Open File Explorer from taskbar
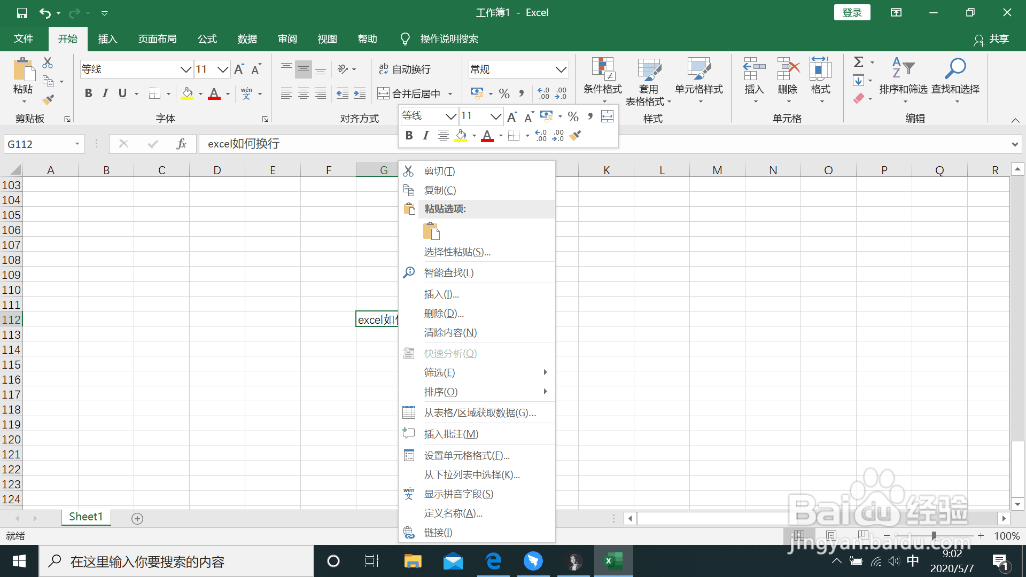 413,561
